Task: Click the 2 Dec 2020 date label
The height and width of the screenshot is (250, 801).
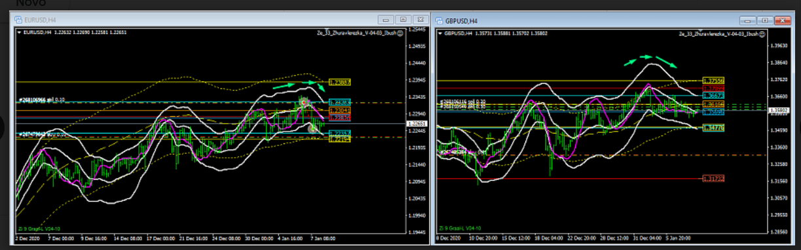Action: click(x=27, y=238)
